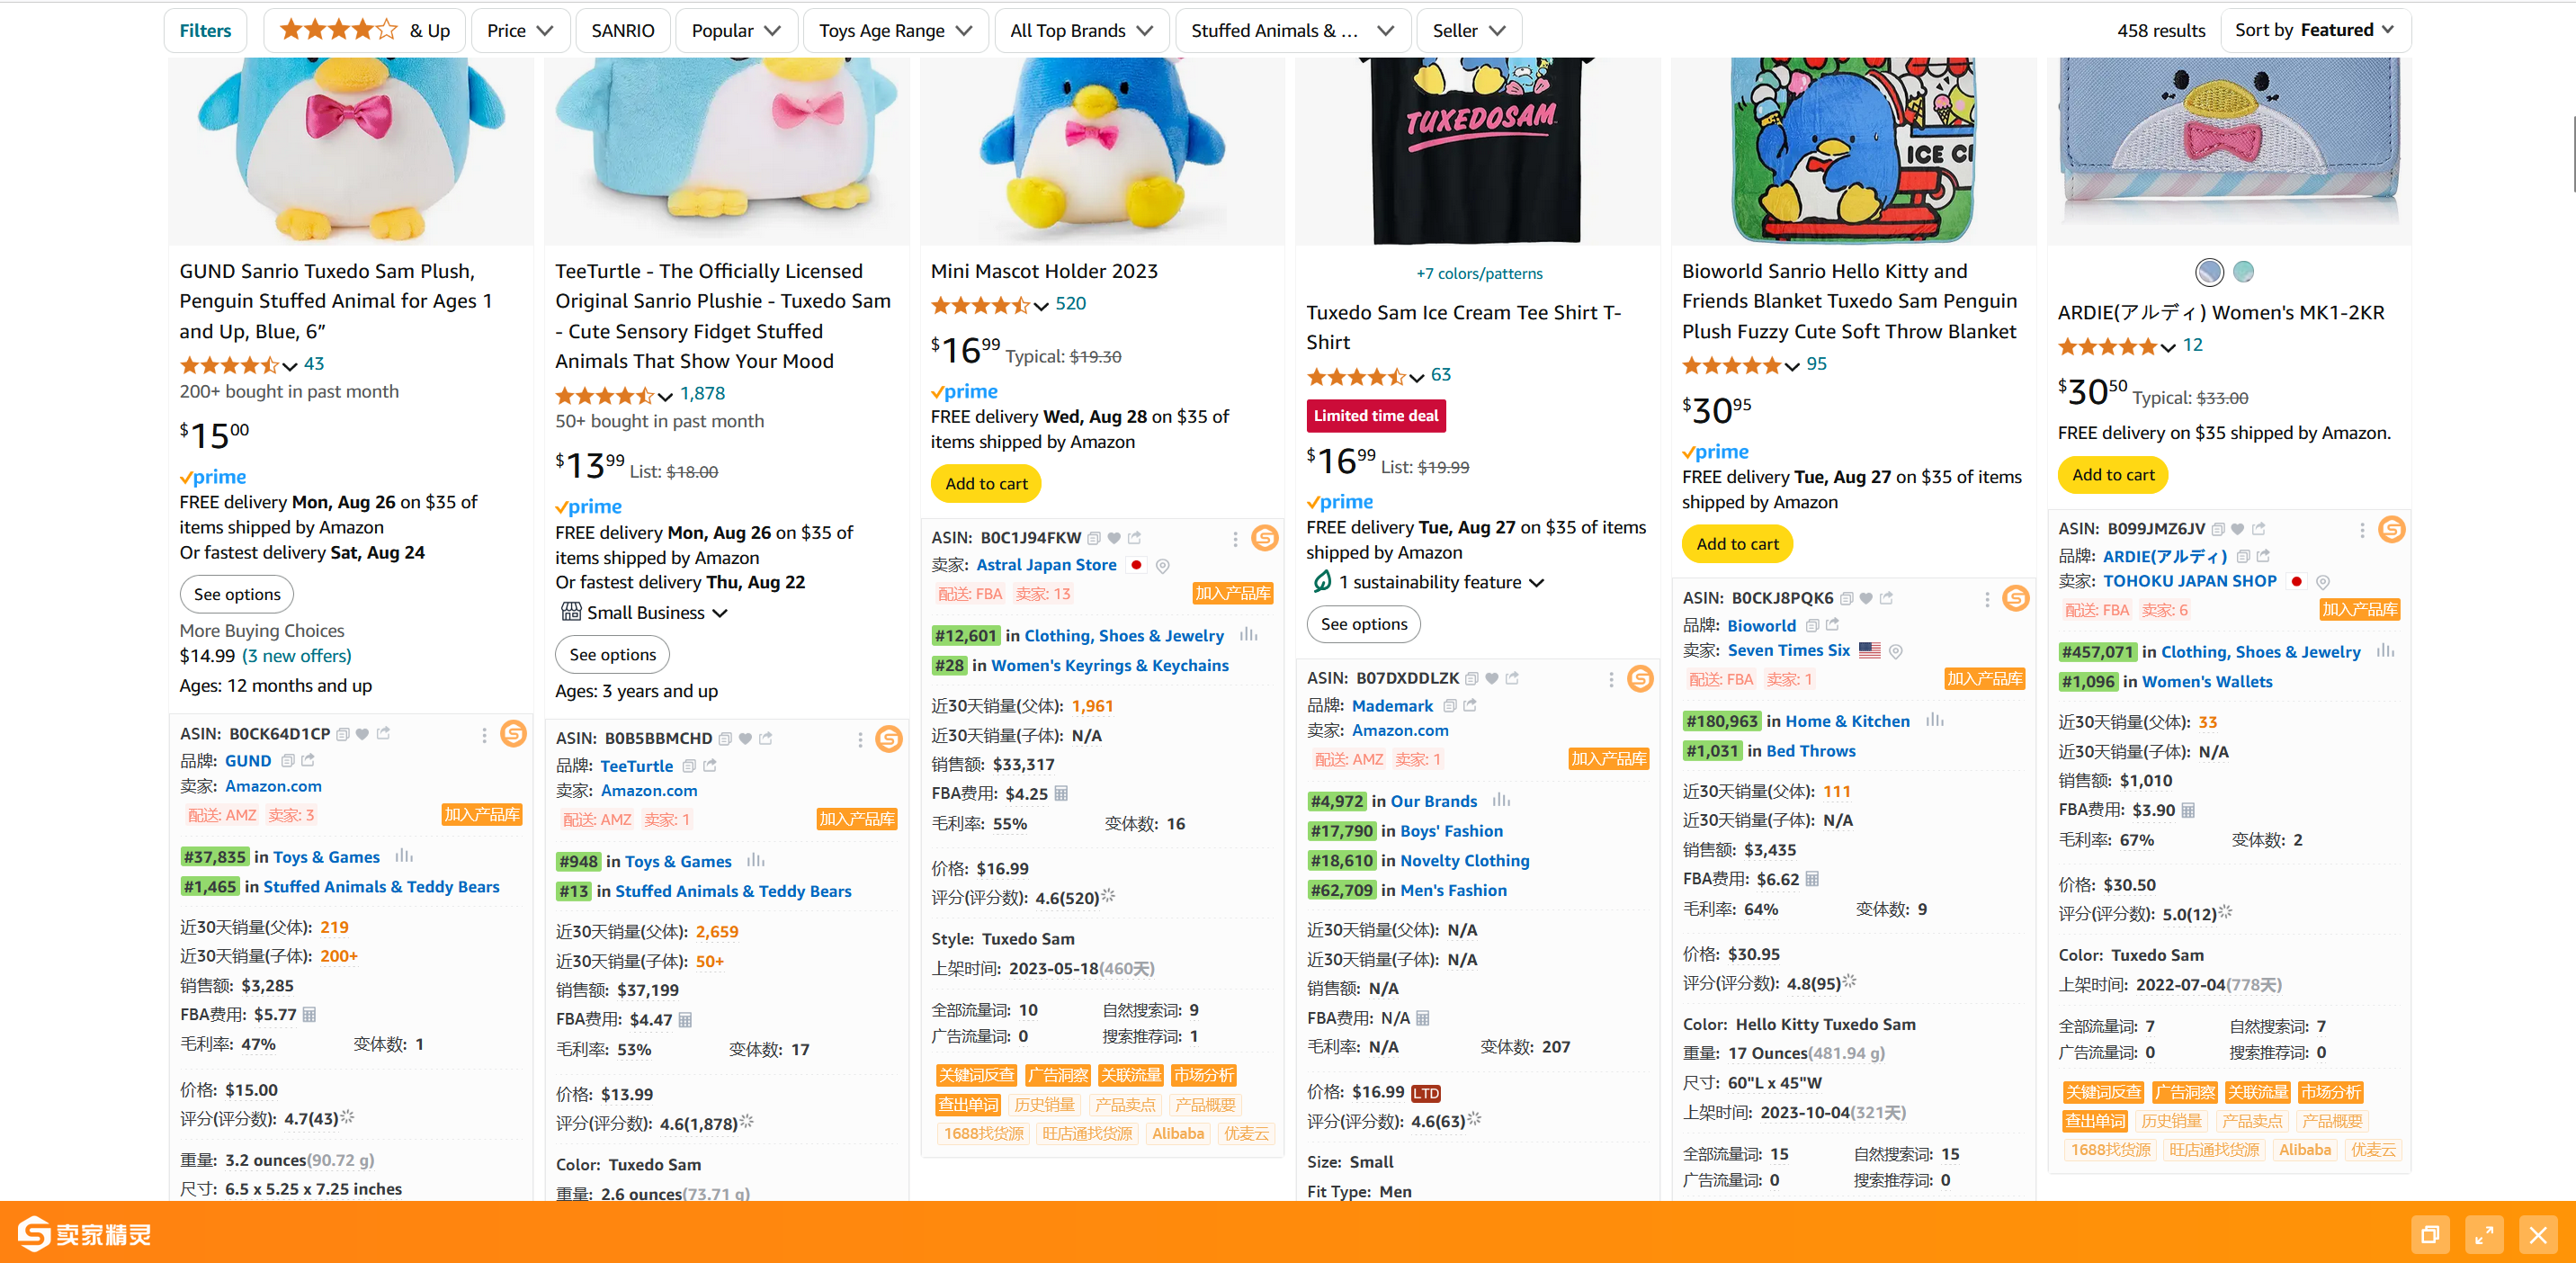Expand the 1 sustainability feature section
This screenshot has height=1263, width=2576.
1428,582
